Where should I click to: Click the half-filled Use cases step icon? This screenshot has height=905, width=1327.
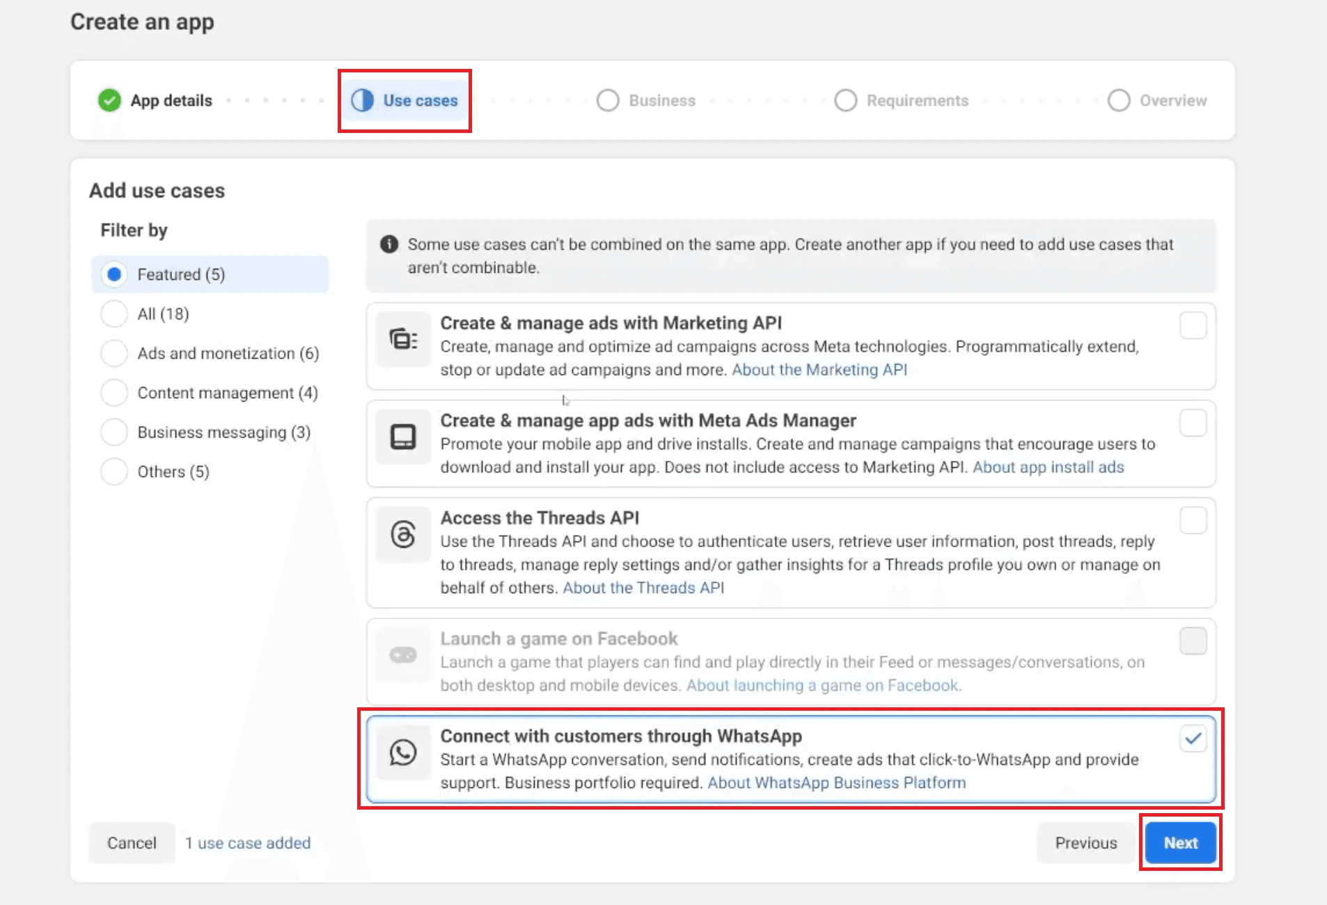coord(362,100)
